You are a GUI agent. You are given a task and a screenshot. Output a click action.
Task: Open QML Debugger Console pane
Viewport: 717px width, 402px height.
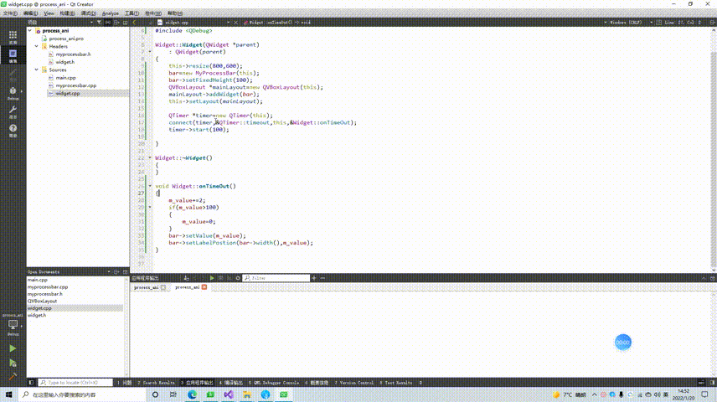(x=274, y=383)
